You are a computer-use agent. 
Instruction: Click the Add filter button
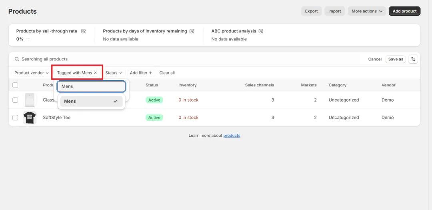pyautogui.click(x=141, y=73)
